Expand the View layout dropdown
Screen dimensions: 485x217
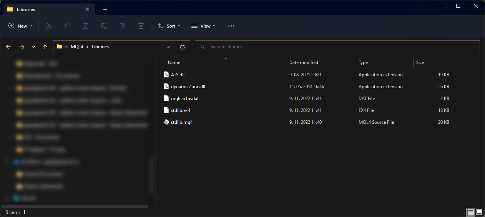[x=203, y=26]
